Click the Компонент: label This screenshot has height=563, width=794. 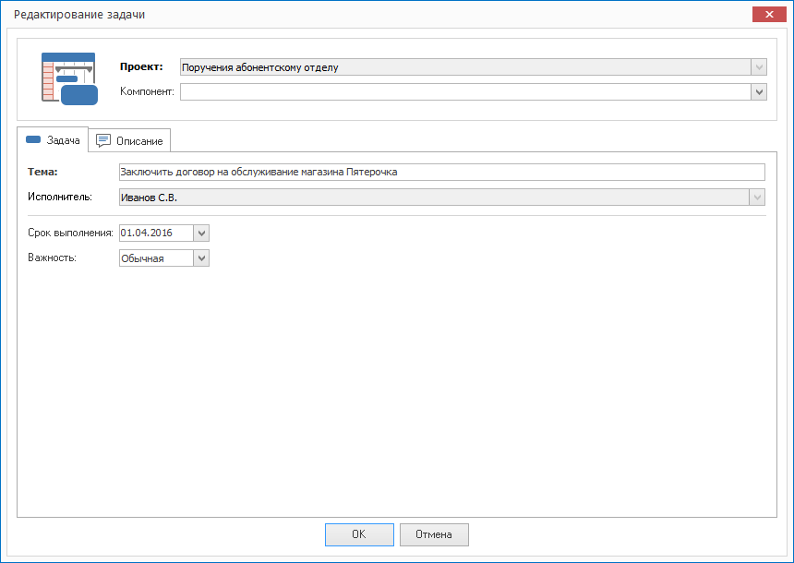click(147, 91)
